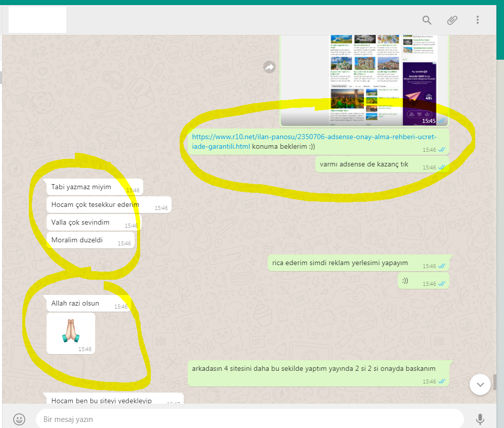504x428 pixels.
Task: Select the 'Hocam çok tesekkur ederim' message
Action: pos(109,205)
